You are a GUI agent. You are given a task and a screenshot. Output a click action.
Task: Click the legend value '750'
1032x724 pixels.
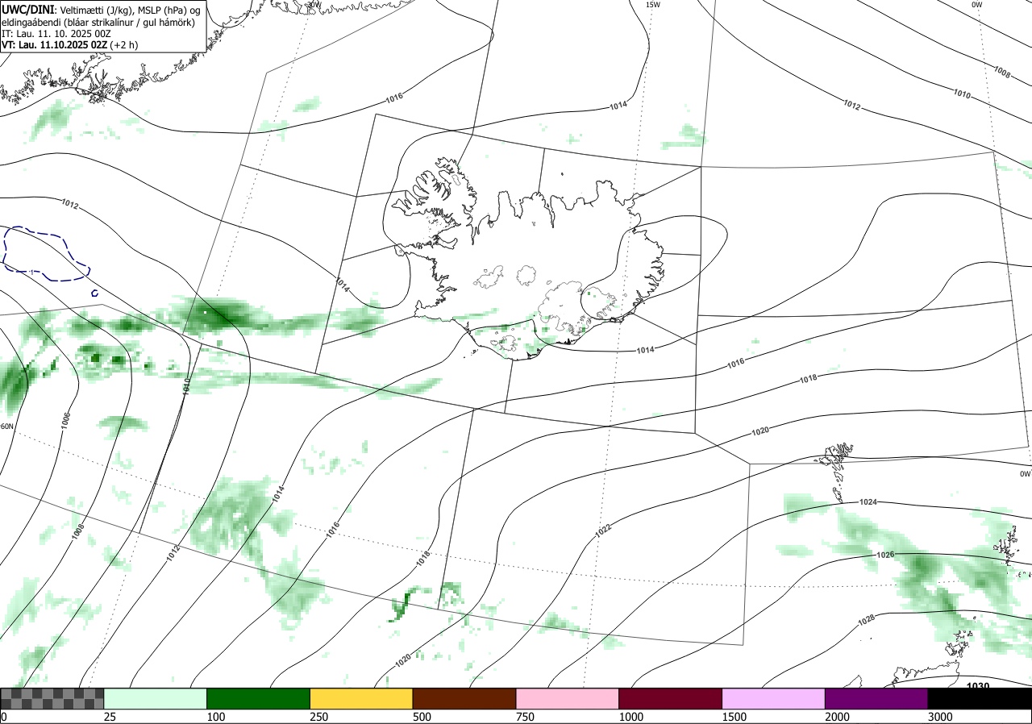click(526, 717)
